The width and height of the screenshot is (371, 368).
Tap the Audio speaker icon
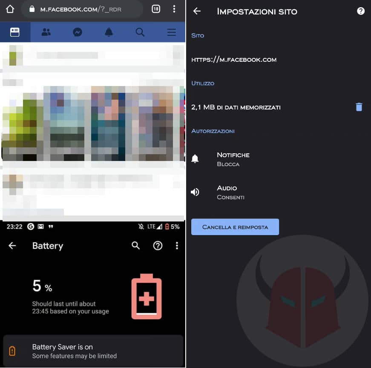[x=195, y=192]
